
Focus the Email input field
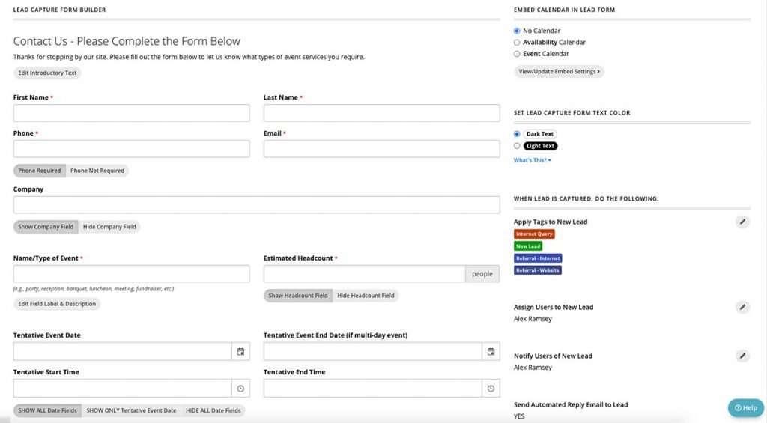pyautogui.click(x=381, y=149)
